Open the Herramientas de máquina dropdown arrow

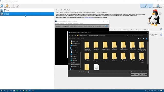(x=152, y=6)
